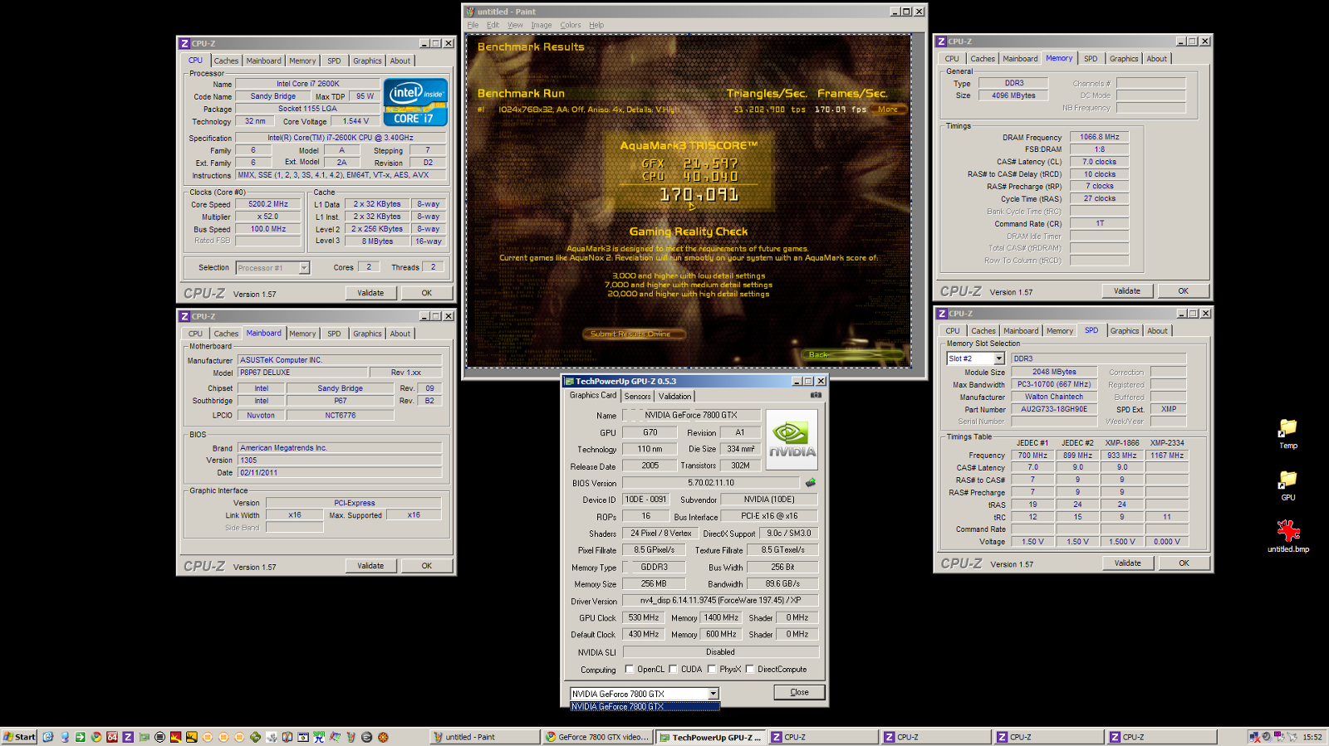Click the Mainboard model field P8P67 DELUXE
Image resolution: width=1329 pixels, height=746 pixels.
click(303, 373)
